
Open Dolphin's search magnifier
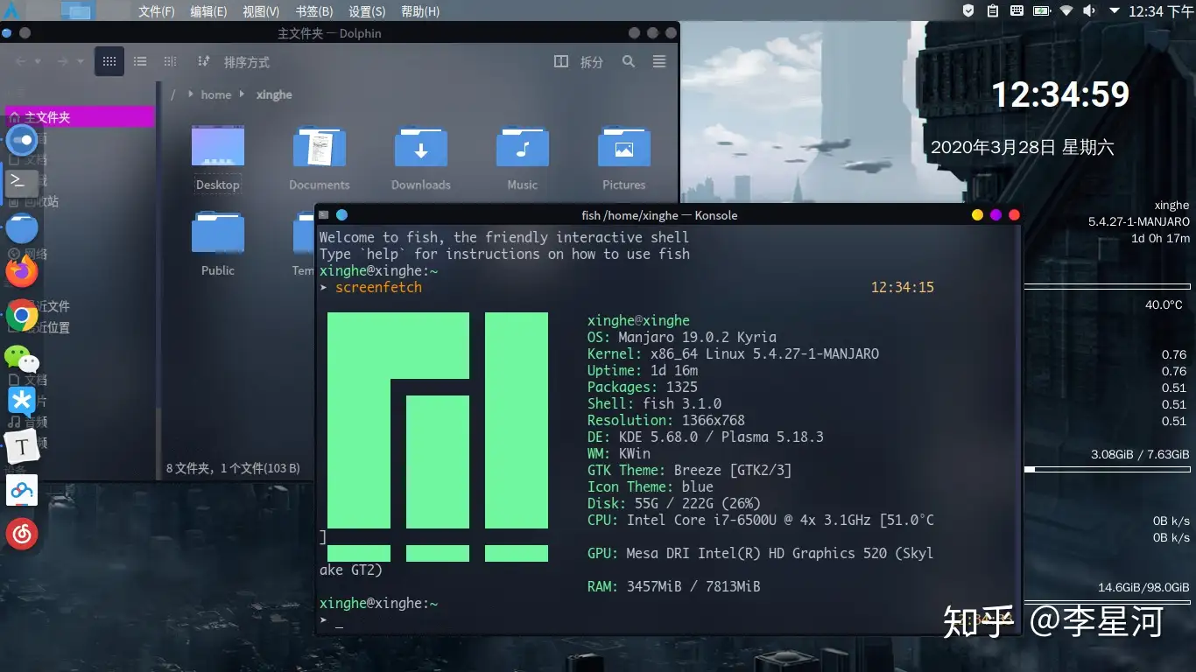point(629,61)
